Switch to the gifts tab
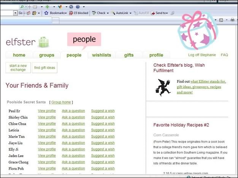 point(129,55)
